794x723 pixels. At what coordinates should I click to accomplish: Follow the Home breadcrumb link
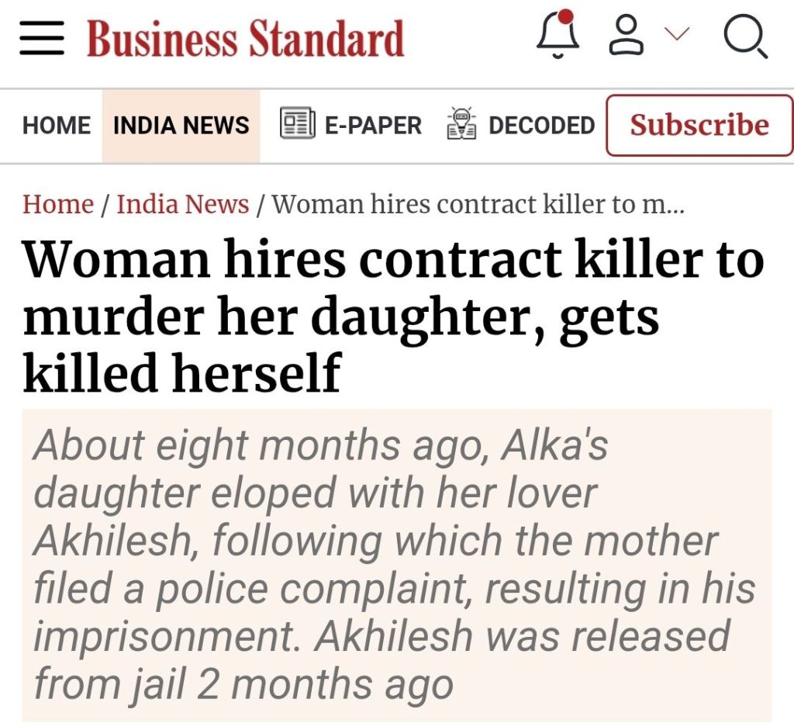coord(58,205)
